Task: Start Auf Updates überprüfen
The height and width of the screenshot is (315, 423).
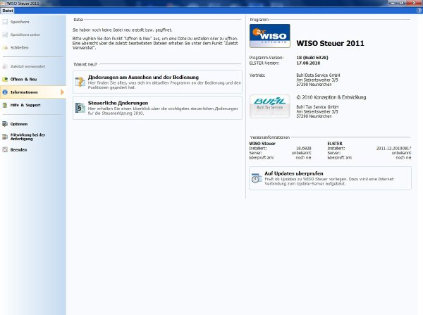Action: tap(330, 178)
